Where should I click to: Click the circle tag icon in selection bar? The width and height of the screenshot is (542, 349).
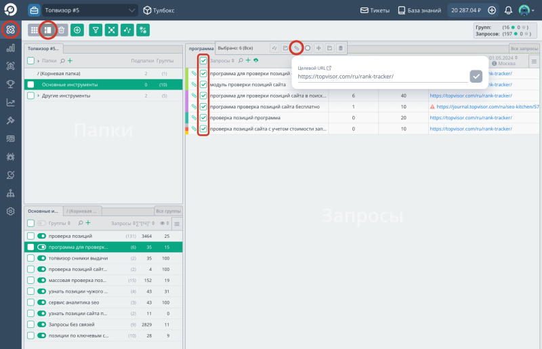click(x=308, y=48)
